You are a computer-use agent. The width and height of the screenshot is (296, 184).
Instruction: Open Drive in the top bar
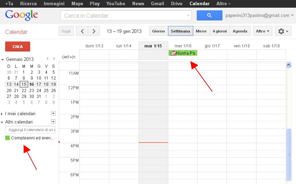tap(177, 3)
